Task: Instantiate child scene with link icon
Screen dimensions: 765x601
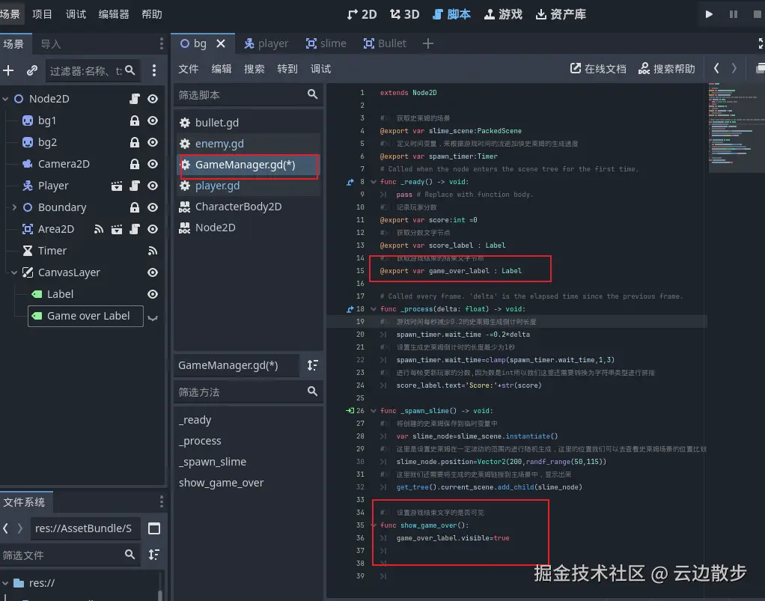Action: tap(32, 71)
